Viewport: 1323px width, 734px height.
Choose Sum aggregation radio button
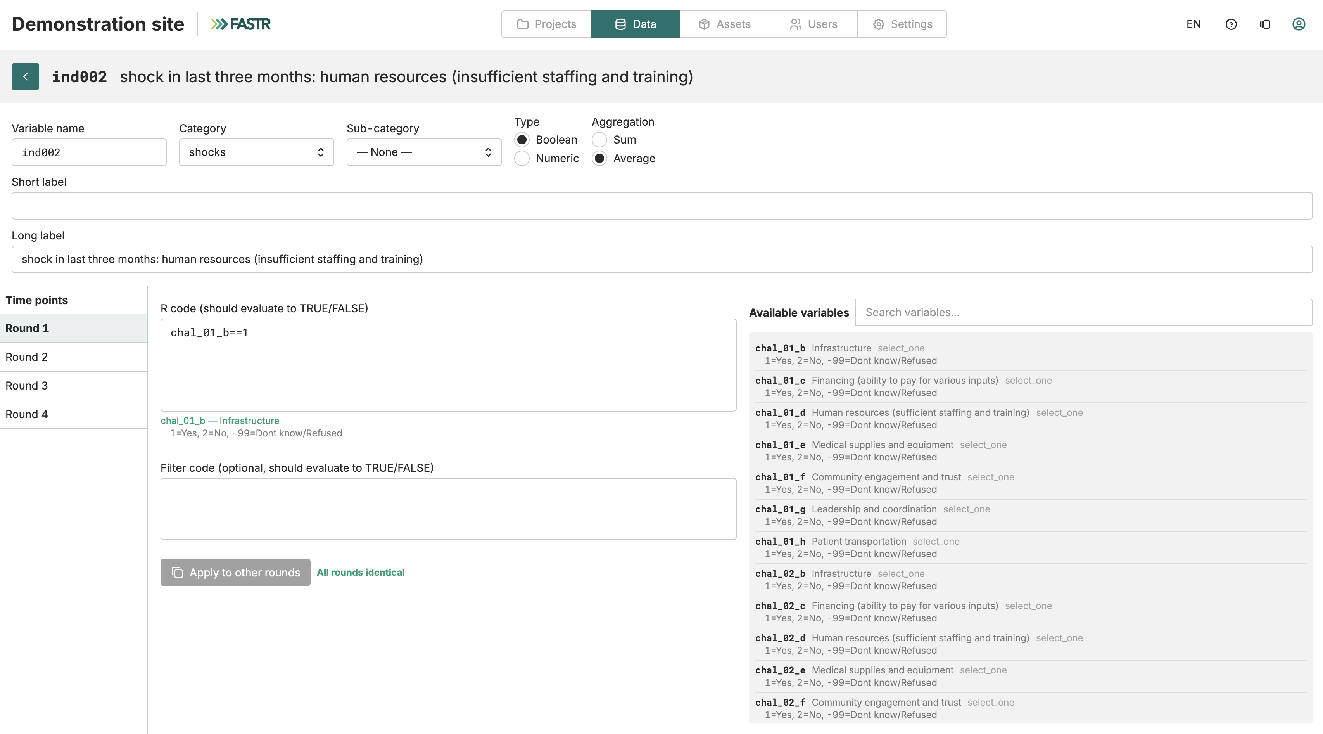click(599, 140)
